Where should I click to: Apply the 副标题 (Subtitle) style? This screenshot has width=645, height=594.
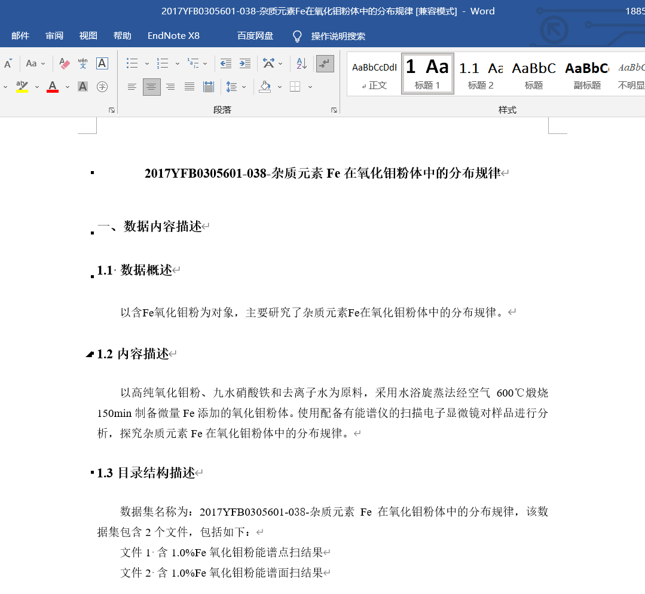tap(587, 74)
